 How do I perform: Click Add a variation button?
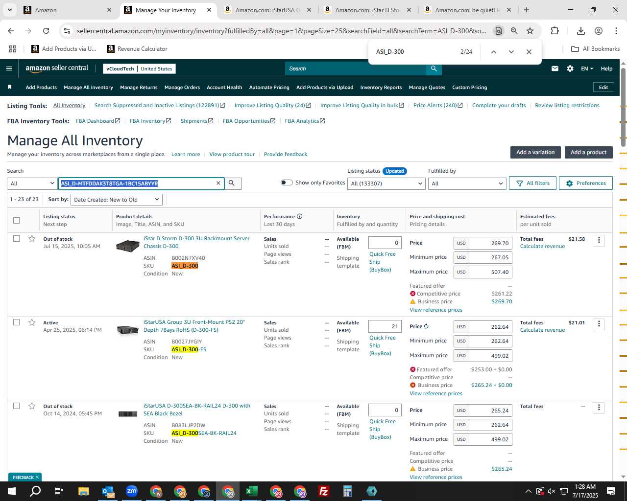(x=535, y=152)
